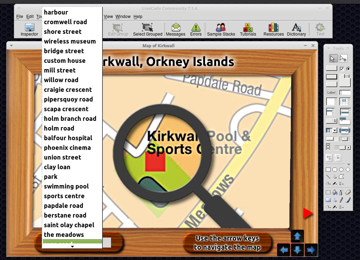
Task: Choose the radio button control in Tools palette
Action: (x=348, y=68)
